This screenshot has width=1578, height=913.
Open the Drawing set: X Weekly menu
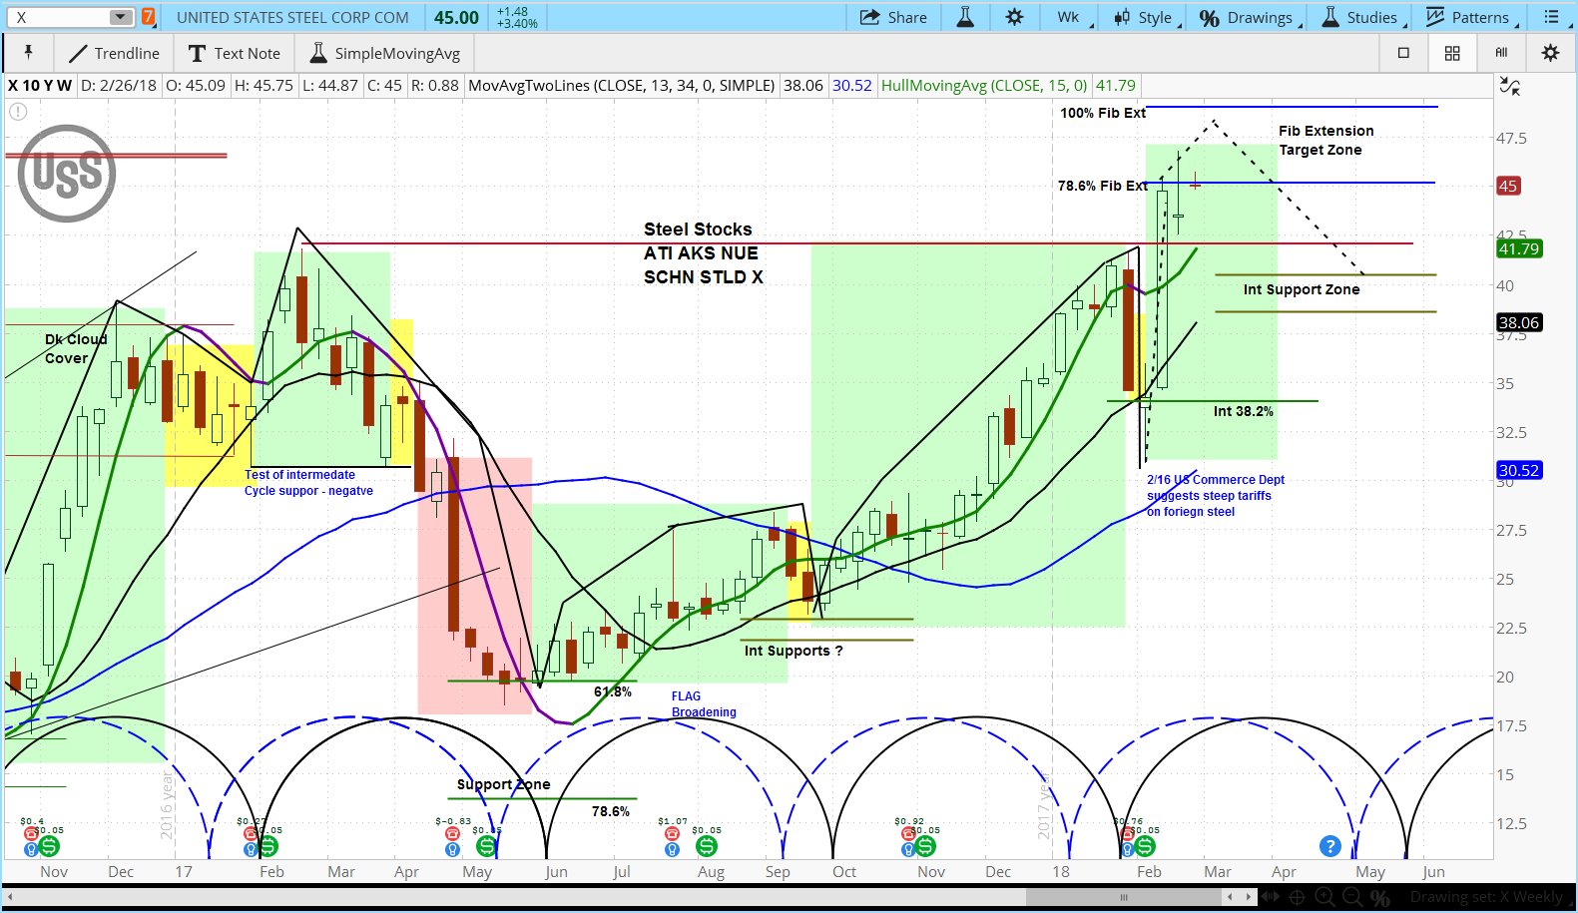[x=1491, y=897]
